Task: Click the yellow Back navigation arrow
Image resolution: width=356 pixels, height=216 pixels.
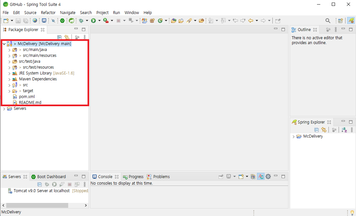Action: [251, 21]
